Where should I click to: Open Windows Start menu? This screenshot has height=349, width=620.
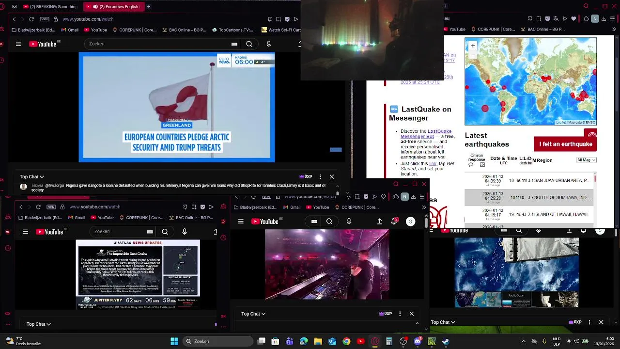coord(174,341)
